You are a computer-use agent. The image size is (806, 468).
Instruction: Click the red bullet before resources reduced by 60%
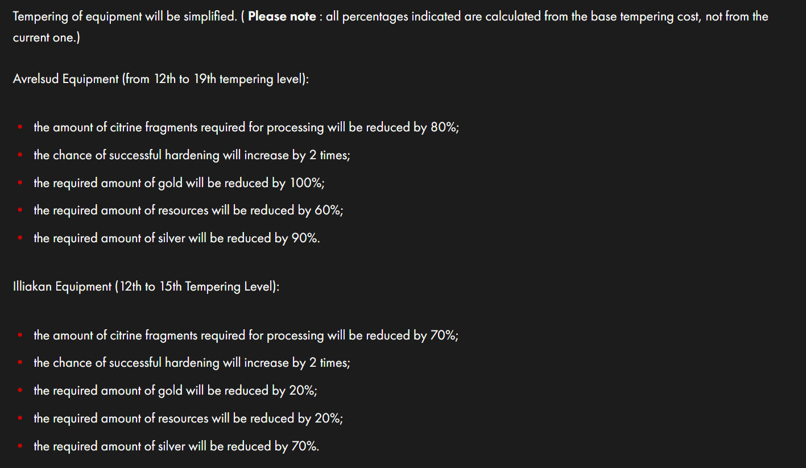20,210
